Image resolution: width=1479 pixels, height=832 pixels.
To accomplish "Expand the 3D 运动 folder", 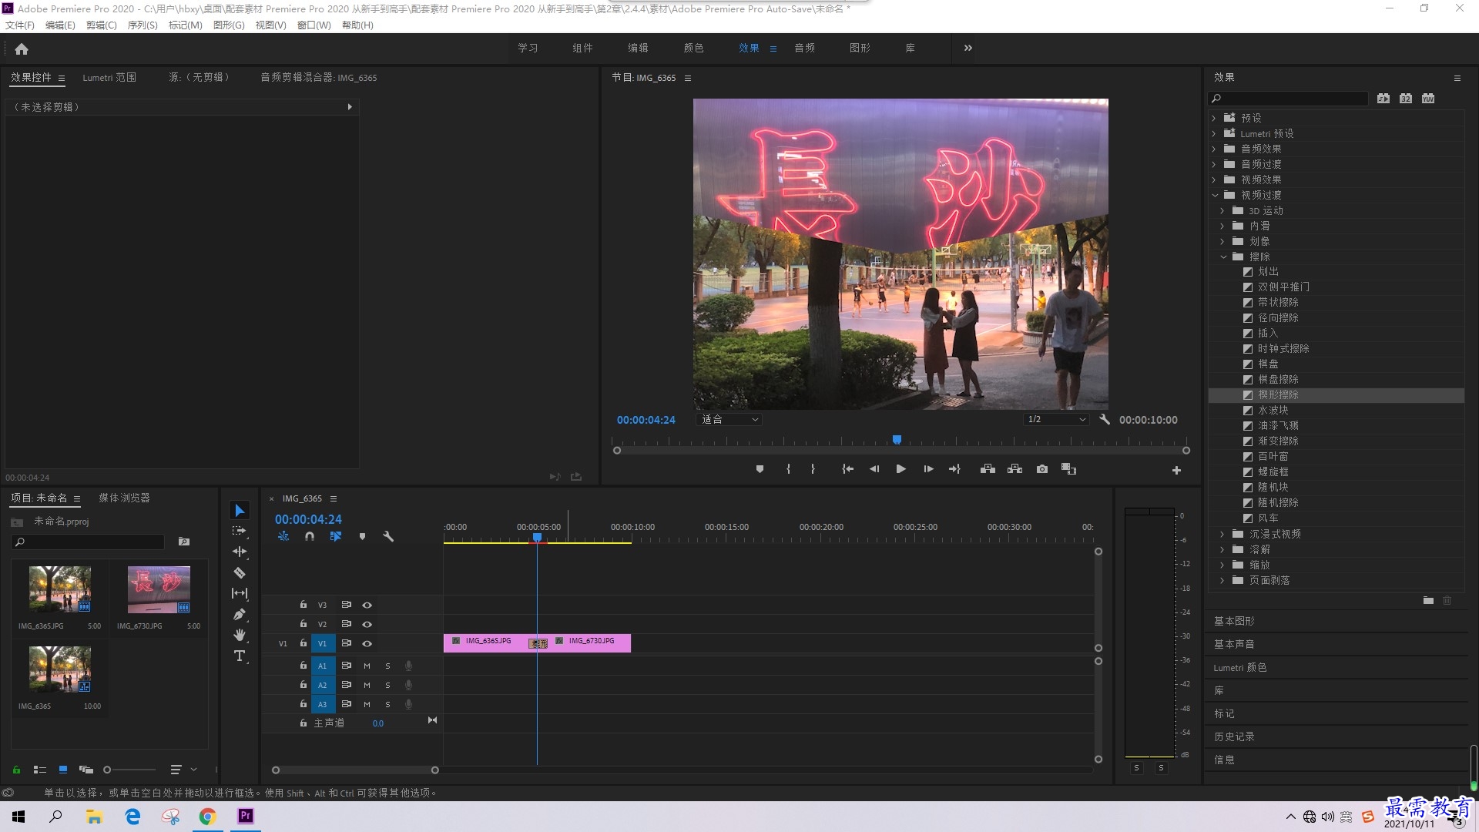I will point(1222,211).
